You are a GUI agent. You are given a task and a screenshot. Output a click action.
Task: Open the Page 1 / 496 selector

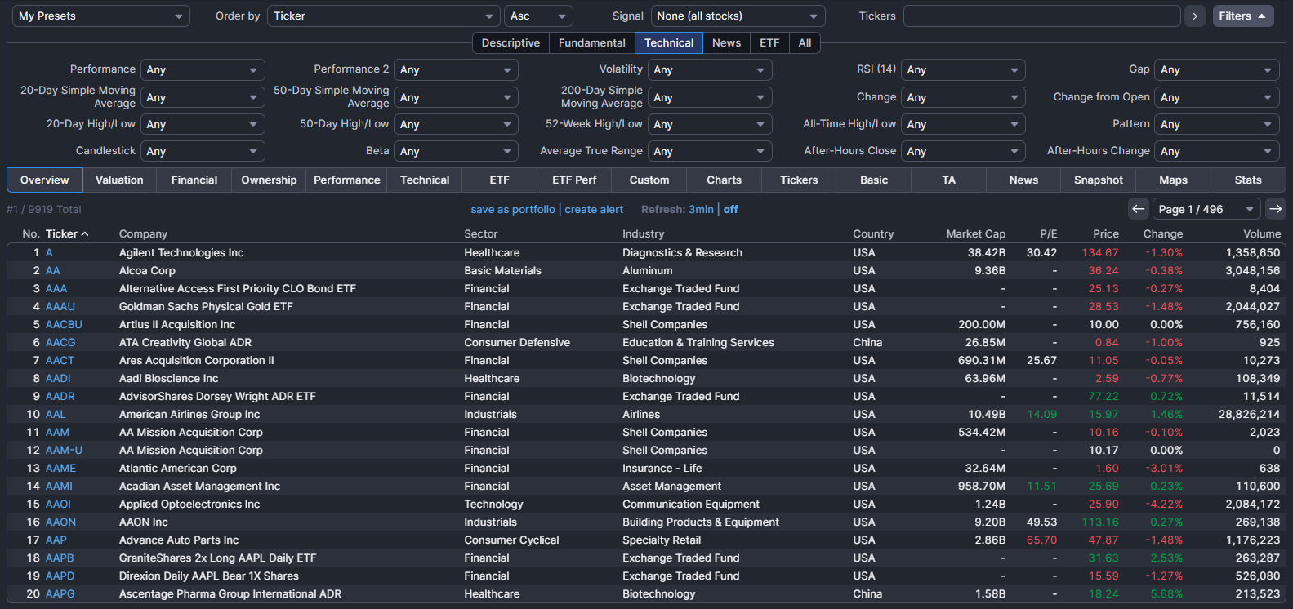coord(1206,209)
